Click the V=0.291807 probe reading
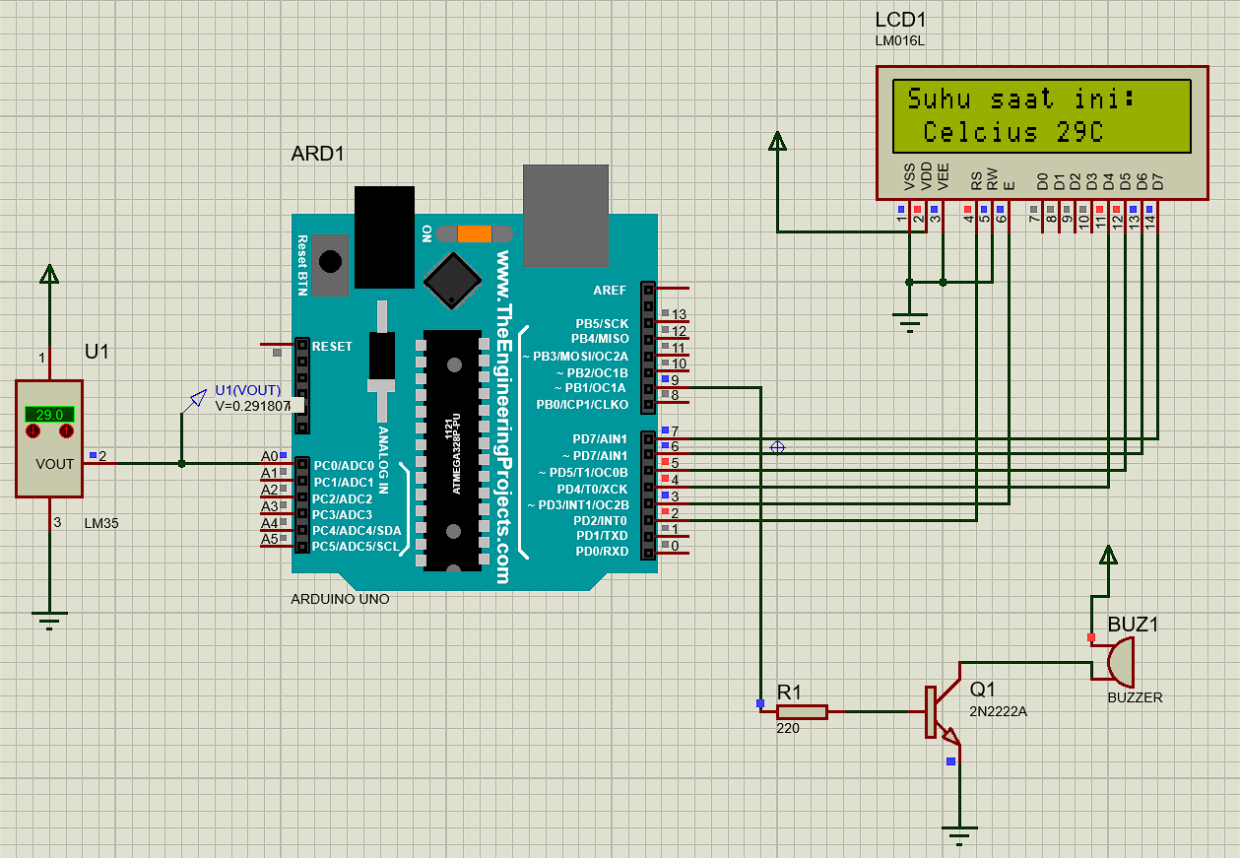 click(x=253, y=406)
